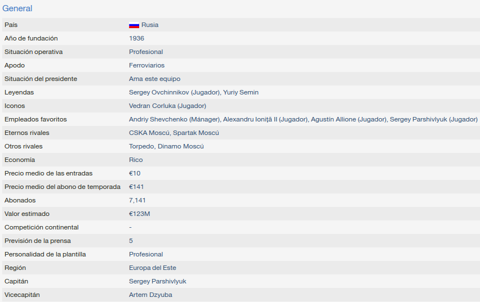Click the Competición continental label
480x302 pixels.
(x=41, y=227)
